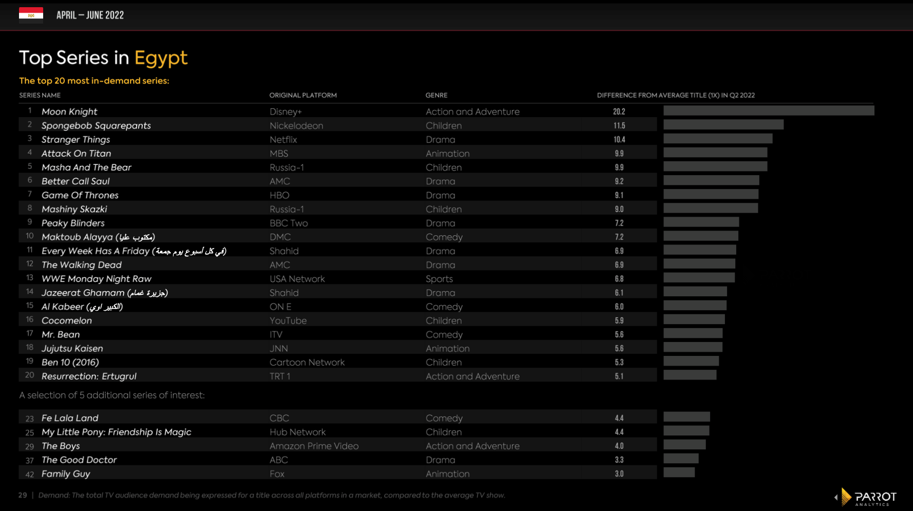Click the series name 'Jujutsu Kaisen'
Viewport: 913px width, 511px height.
(72, 348)
